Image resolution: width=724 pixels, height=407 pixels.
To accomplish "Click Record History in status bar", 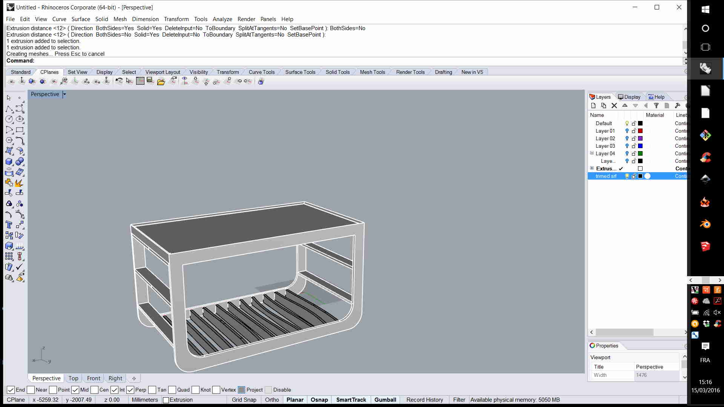I will tap(425, 400).
